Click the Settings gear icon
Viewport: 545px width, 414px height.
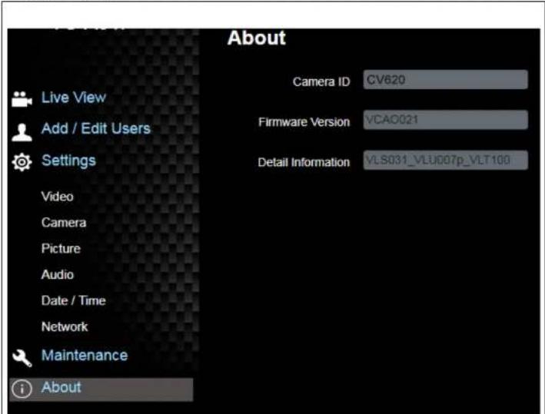(x=22, y=162)
